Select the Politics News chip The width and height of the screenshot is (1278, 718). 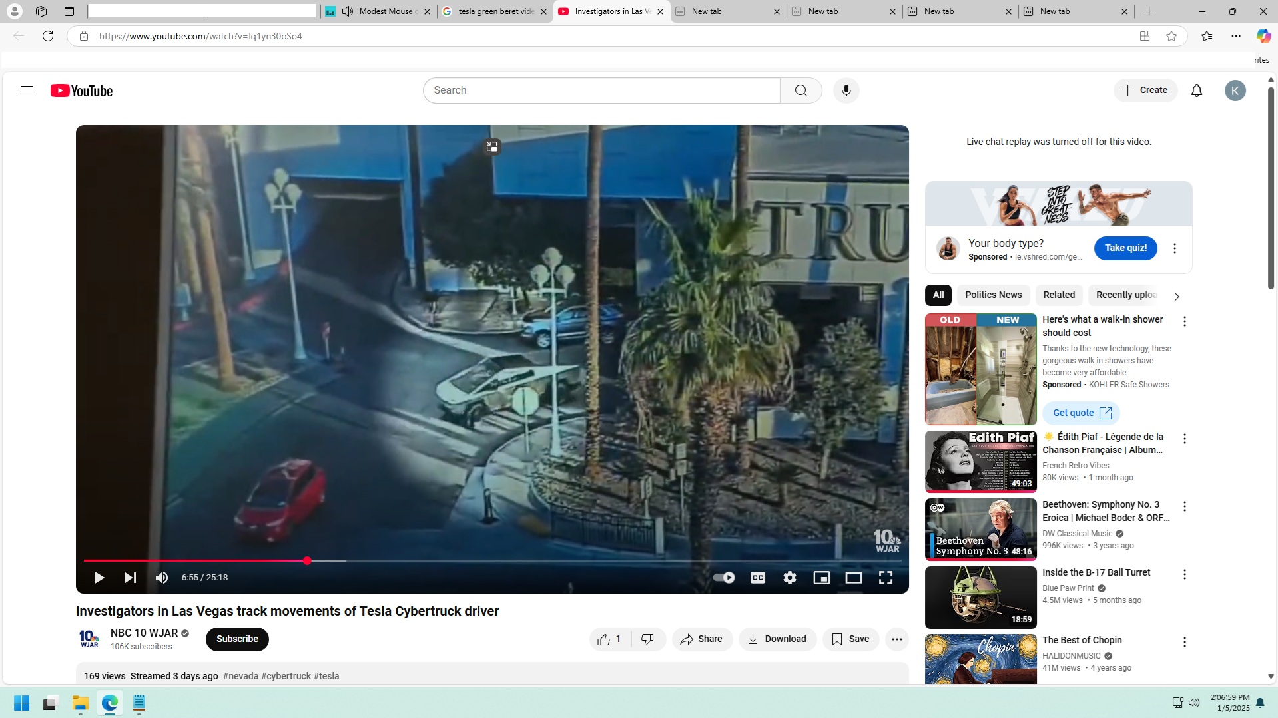993,295
